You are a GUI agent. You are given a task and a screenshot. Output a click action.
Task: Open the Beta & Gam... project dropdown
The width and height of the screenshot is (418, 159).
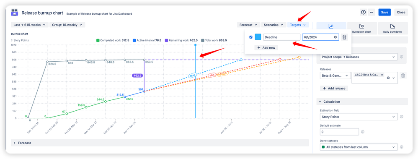(335, 76)
